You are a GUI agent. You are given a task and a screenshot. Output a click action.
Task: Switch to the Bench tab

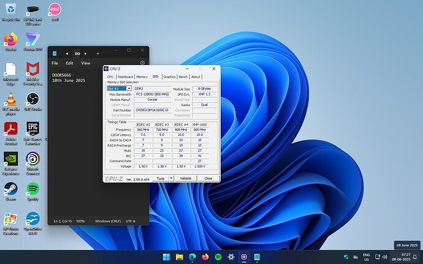pyautogui.click(x=183, y=77)
